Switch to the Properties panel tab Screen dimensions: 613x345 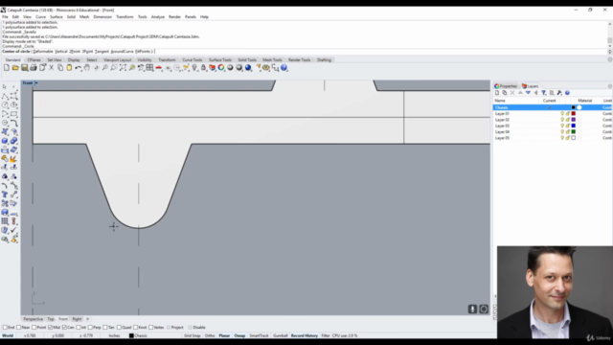506,86
